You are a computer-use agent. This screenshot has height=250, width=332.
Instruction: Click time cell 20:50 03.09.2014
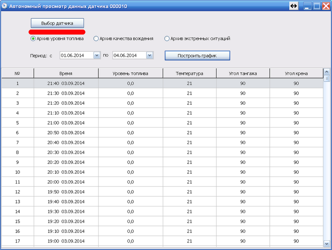click(66, 132)
